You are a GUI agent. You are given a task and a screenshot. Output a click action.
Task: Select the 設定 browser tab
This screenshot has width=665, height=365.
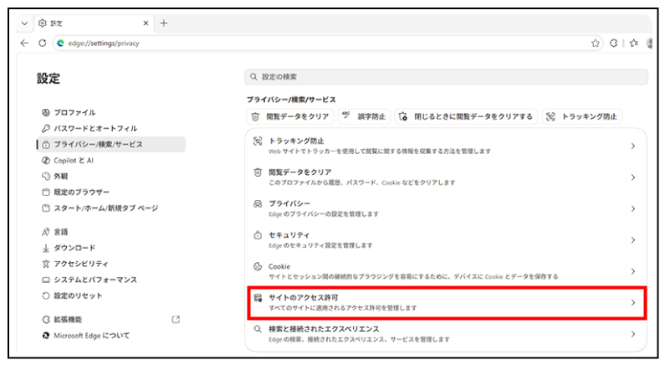click(93, 23)
